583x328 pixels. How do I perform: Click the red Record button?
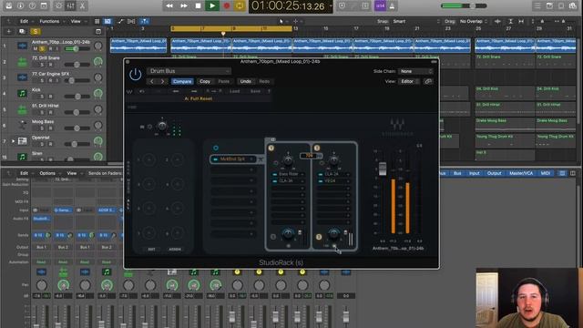point(227,6)
